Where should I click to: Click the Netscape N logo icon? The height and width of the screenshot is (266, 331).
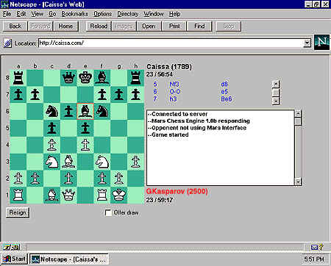coord(321,43)
